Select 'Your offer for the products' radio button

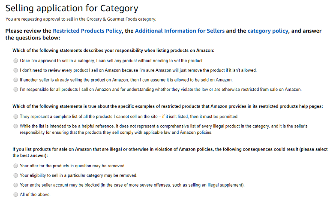pos(16,166)
